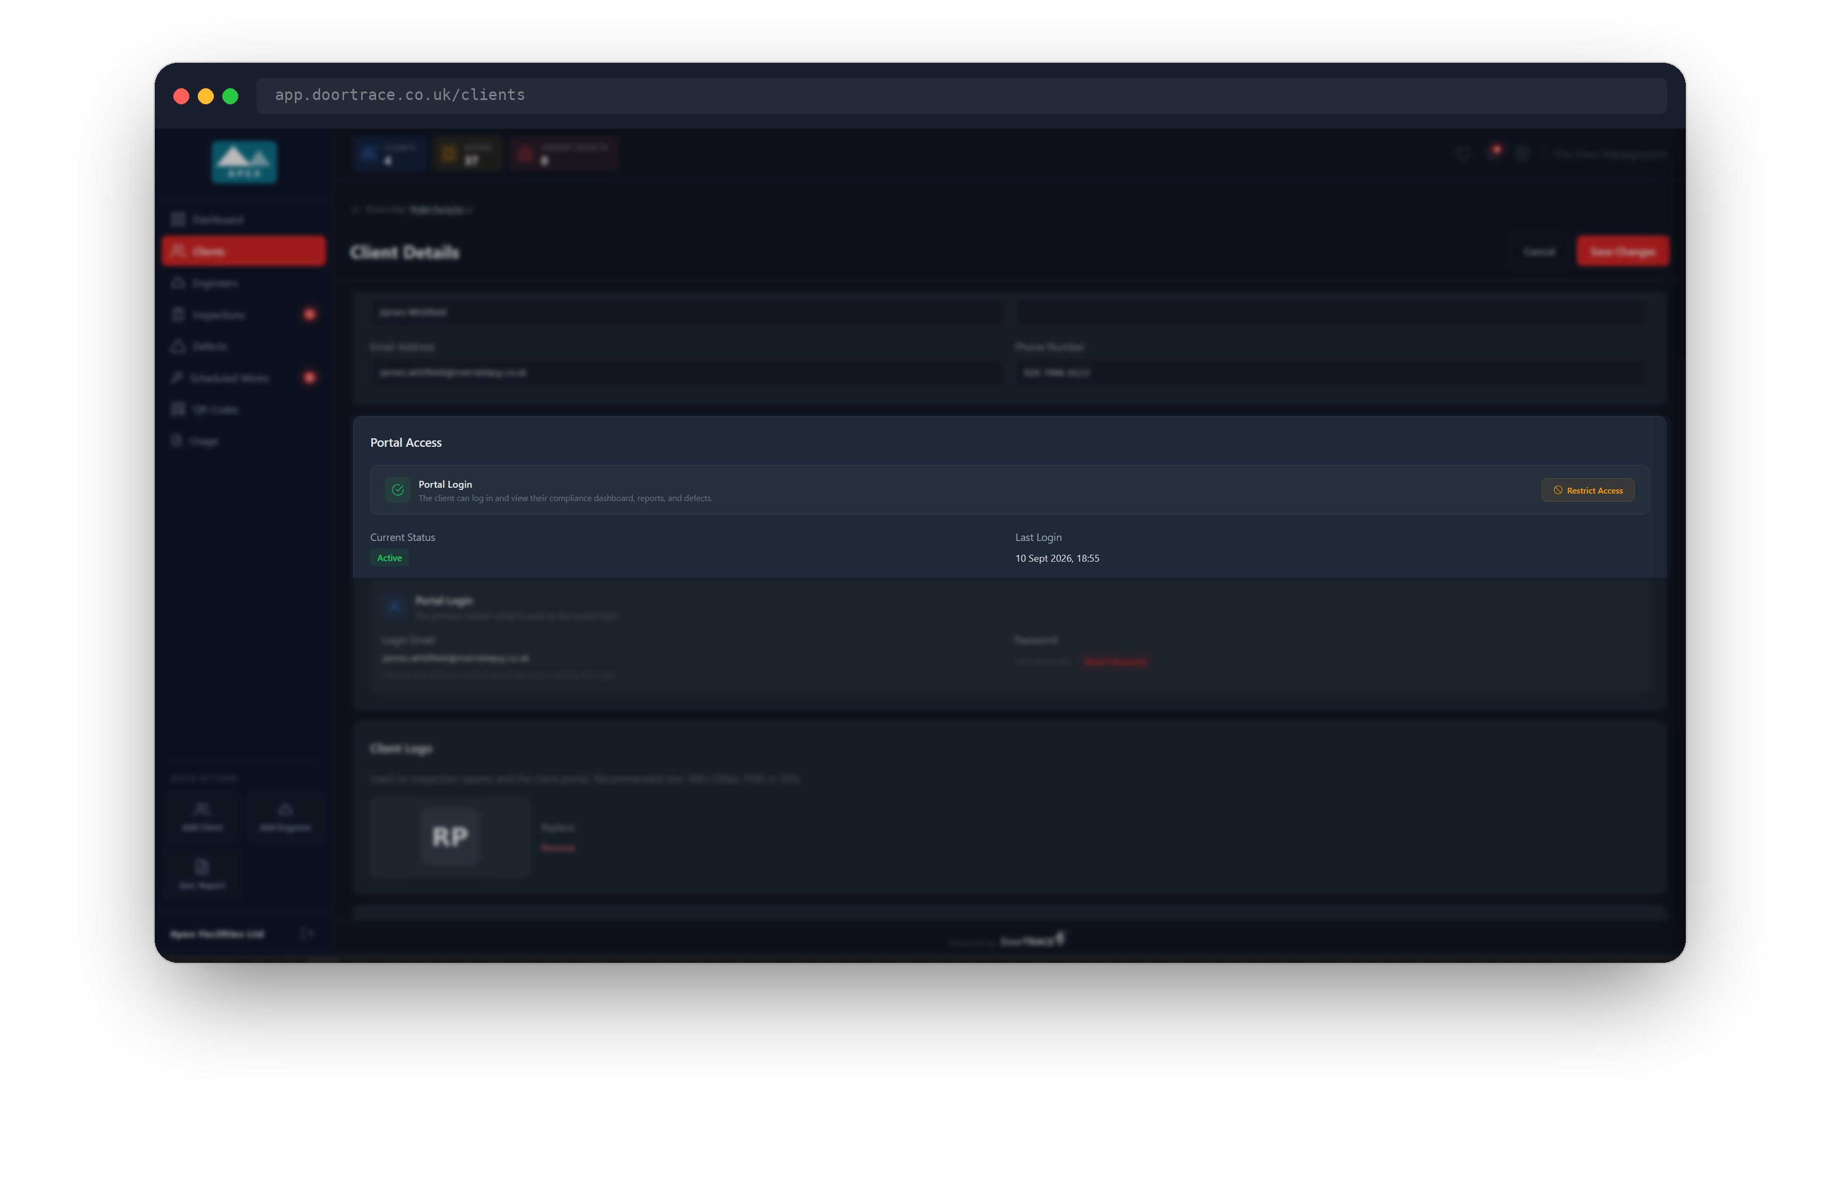The height and width of the screenshot is (1184, 1840).
Task: Click the red Remove link beside the logo
Action: pos(558,847)
